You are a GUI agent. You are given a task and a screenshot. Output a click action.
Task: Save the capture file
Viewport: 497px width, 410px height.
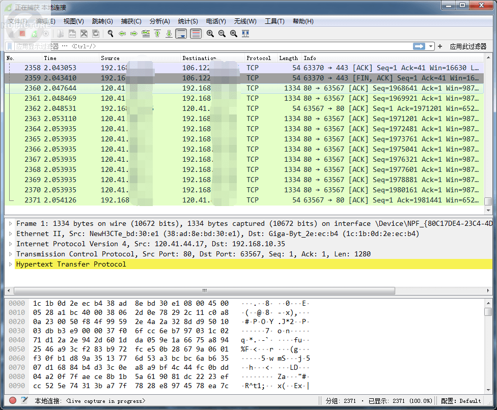[72, 34]
